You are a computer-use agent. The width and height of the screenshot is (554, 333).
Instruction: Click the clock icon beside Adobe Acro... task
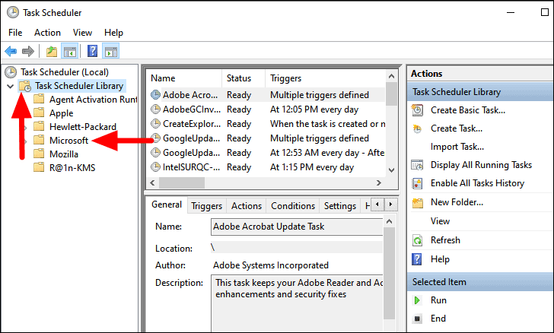click(x=155, y=94)
